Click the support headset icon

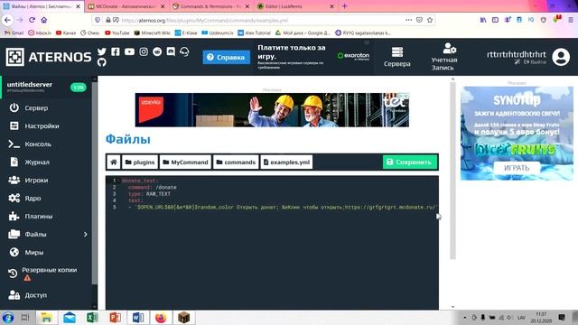click(184, 51)
